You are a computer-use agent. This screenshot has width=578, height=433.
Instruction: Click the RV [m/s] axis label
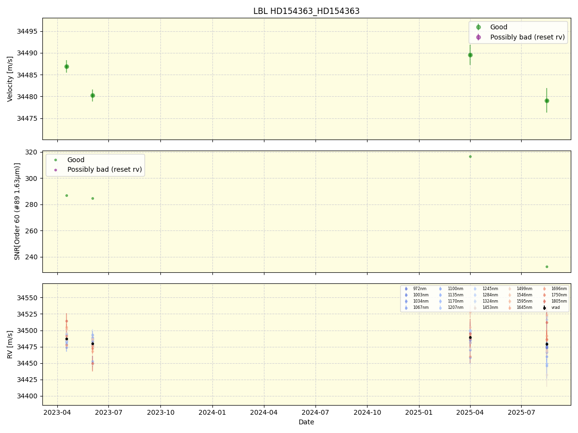pos(10,344)
